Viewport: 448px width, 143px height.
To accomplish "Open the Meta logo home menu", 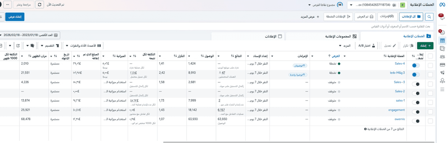I will 442,5.
